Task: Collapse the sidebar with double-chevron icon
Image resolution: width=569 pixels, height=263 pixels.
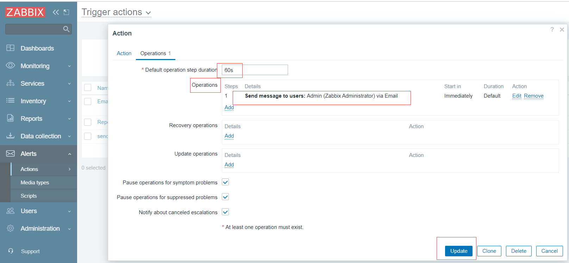Action: pos(56,12)
